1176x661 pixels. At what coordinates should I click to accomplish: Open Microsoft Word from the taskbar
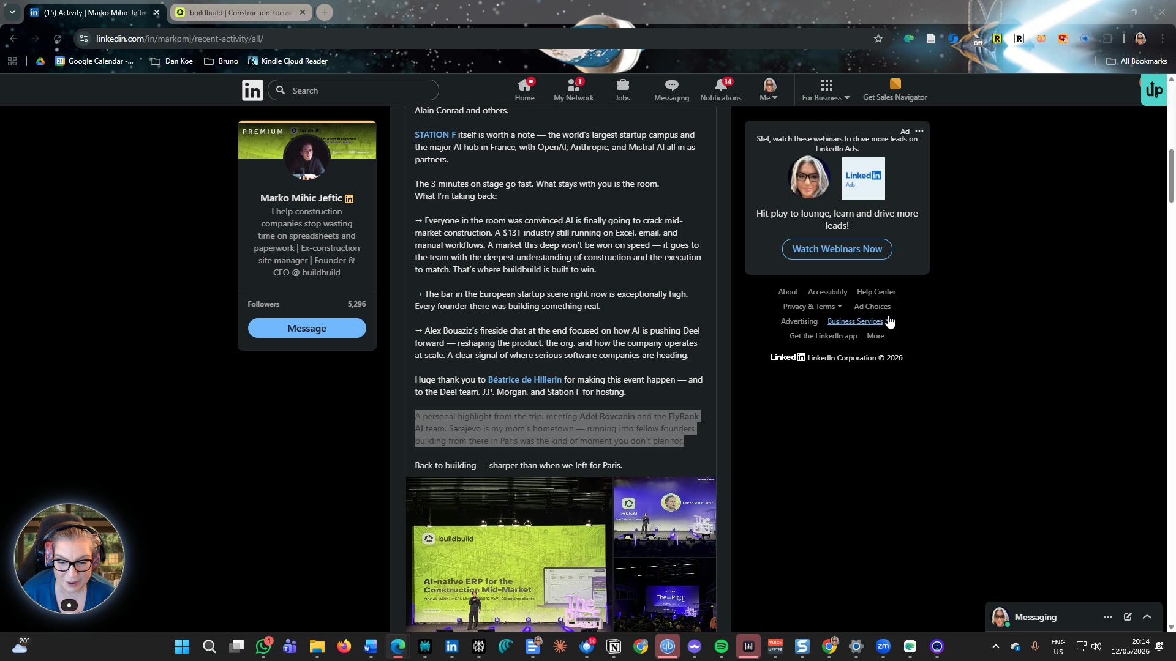[x=371, y=646]
